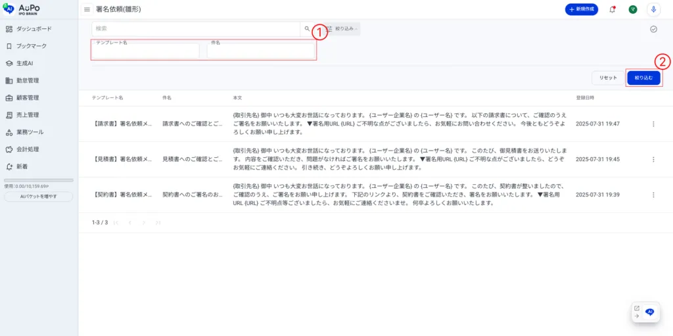673x336 pixels.
Task: Click the AuPo IPO Brain logo
Action: click(22, 9)
